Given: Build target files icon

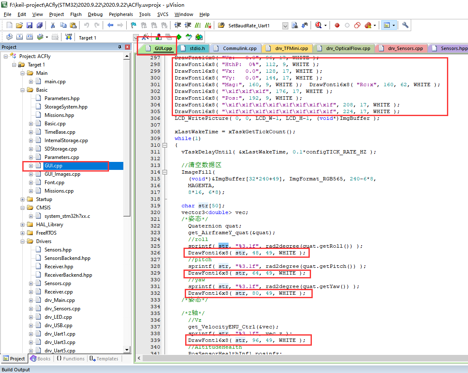Looking at the screenshot, I should click(x=20, y=37).
